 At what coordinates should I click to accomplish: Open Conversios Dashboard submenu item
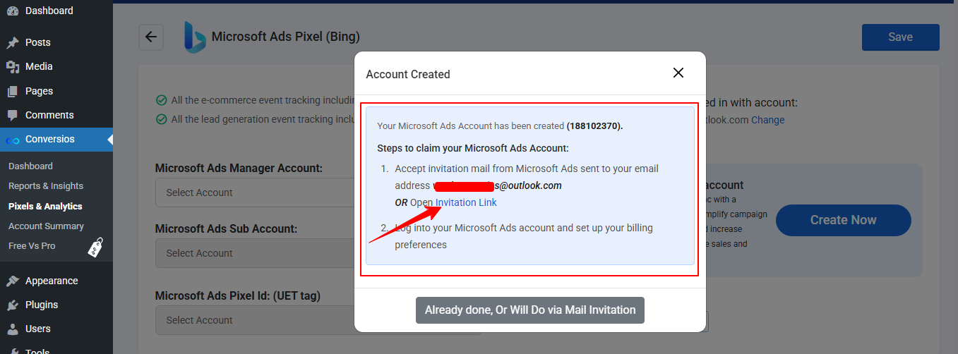click(x=30, y=166)
